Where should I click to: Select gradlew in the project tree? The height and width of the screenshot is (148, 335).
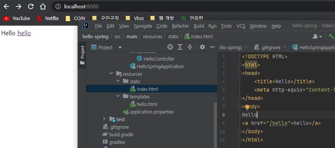click(x=114, y=142)
